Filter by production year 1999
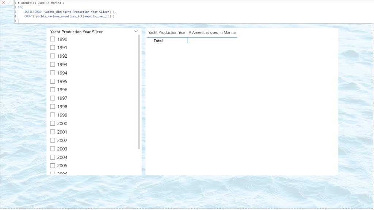 53,115
